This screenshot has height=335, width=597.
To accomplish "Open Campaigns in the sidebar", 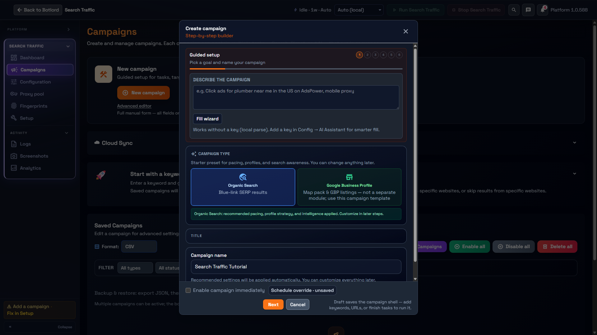I will point(40,70).
